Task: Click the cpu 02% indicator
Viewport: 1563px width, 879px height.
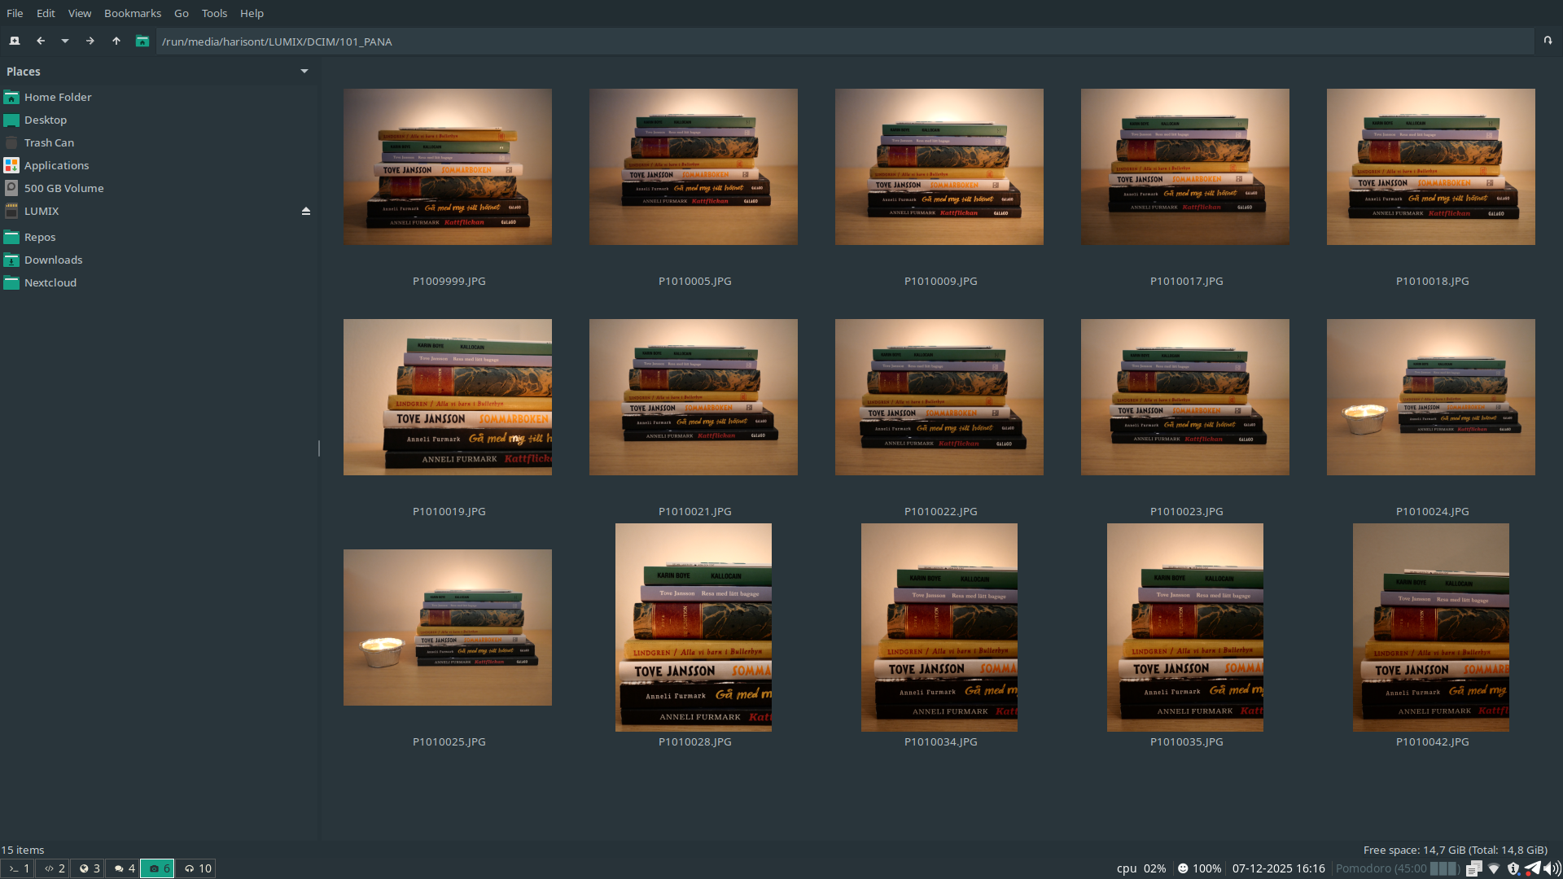Action: [x=1141, y=868]
